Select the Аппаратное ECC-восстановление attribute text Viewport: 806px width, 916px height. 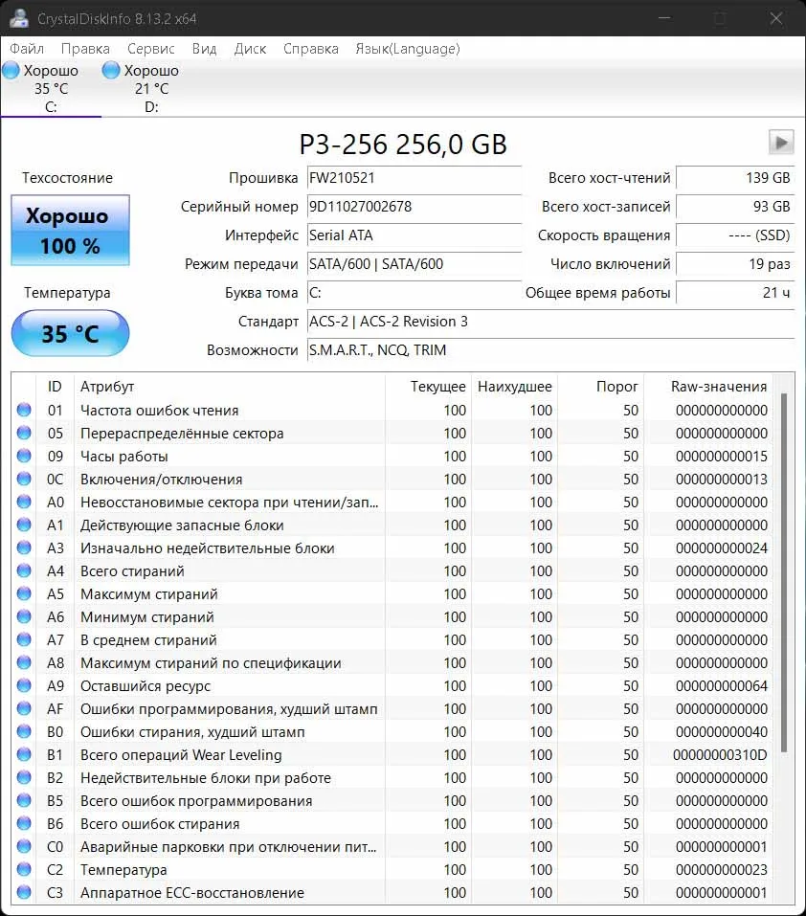192,893
